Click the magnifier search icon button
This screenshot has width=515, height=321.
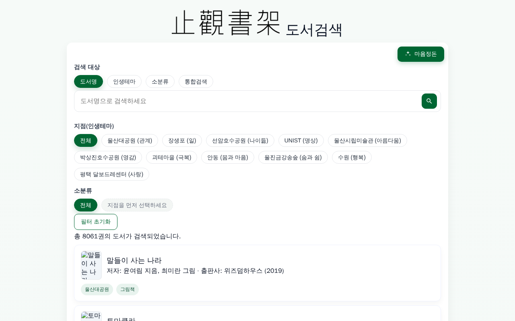click(x=429, y=101)
